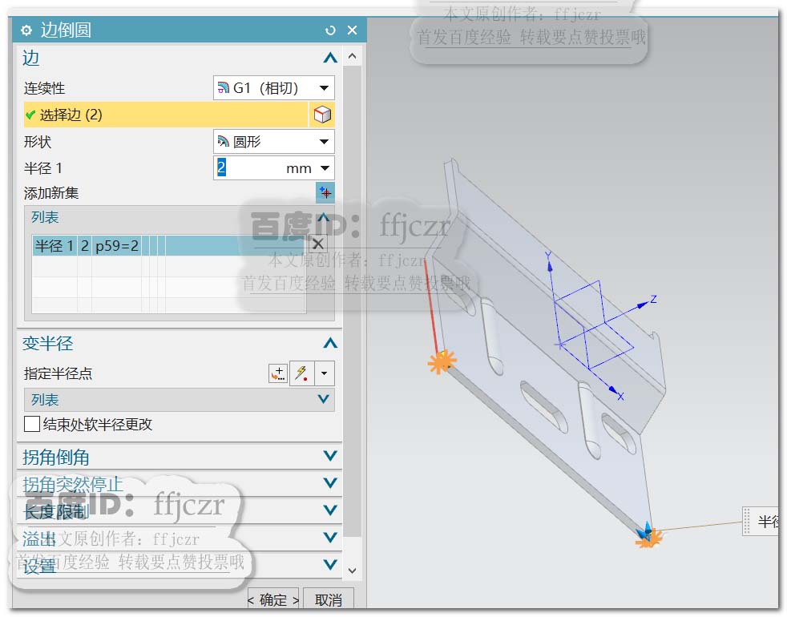Collapse the 列表 section under 添加新集
The width and height of the screenshot is (787, 617).
324,217
